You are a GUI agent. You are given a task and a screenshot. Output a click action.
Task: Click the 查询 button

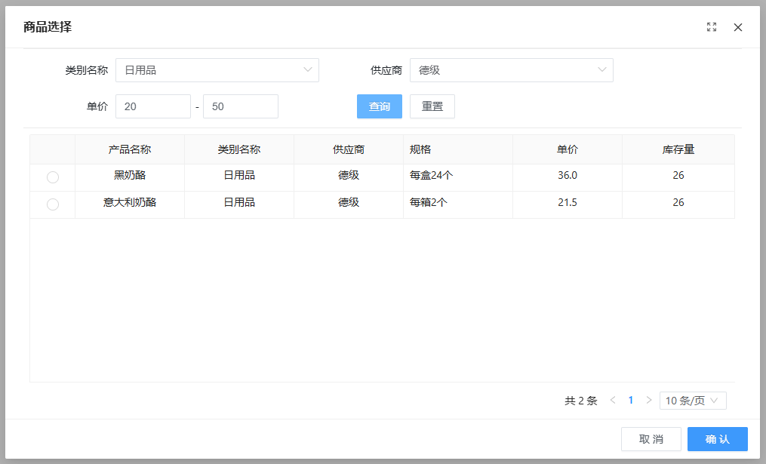(x=379, y=106)
